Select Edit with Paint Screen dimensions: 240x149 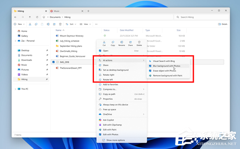point(122,130)
